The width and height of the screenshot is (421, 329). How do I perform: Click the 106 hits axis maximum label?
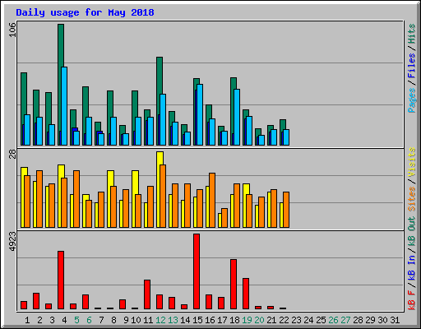[12, 30]
